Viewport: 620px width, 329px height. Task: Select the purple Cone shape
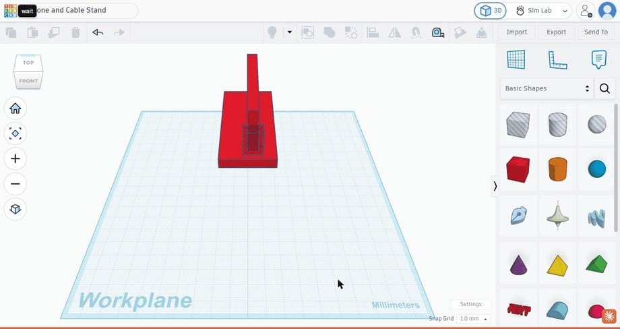(518, 265)
